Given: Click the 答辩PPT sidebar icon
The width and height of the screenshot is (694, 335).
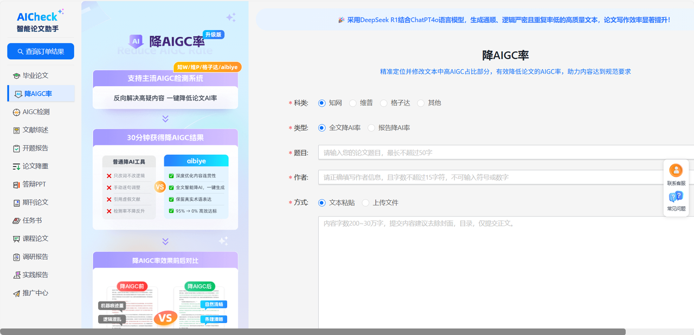Looking at the screenshot, I should coord(17,184).
